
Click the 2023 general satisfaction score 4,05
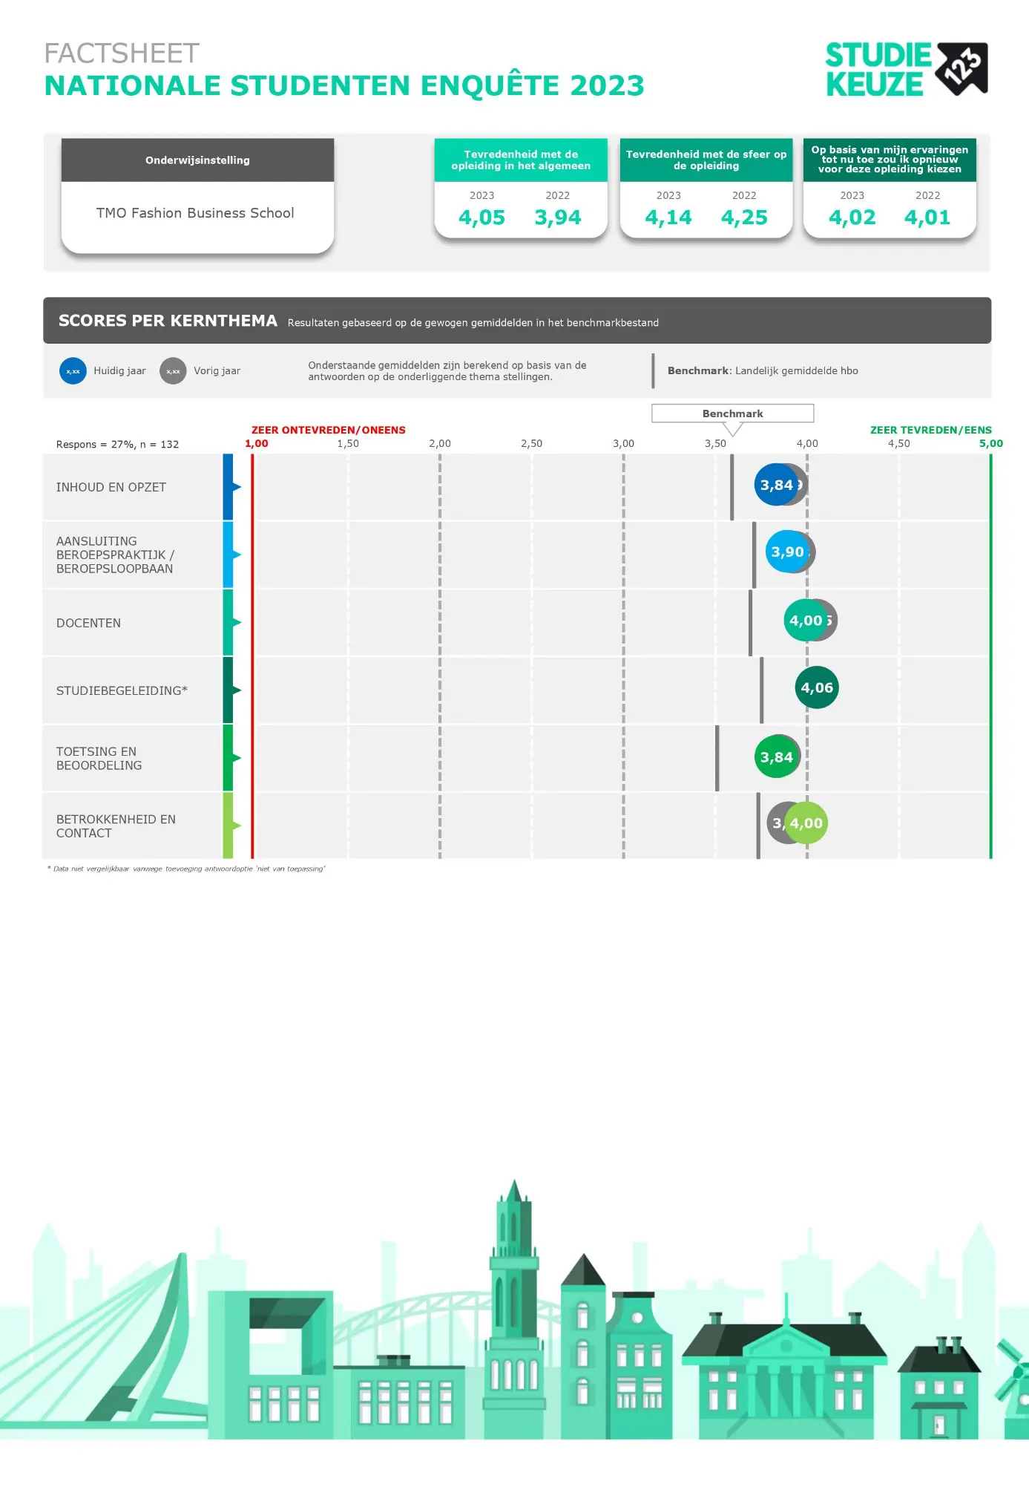tap(481, 218)
